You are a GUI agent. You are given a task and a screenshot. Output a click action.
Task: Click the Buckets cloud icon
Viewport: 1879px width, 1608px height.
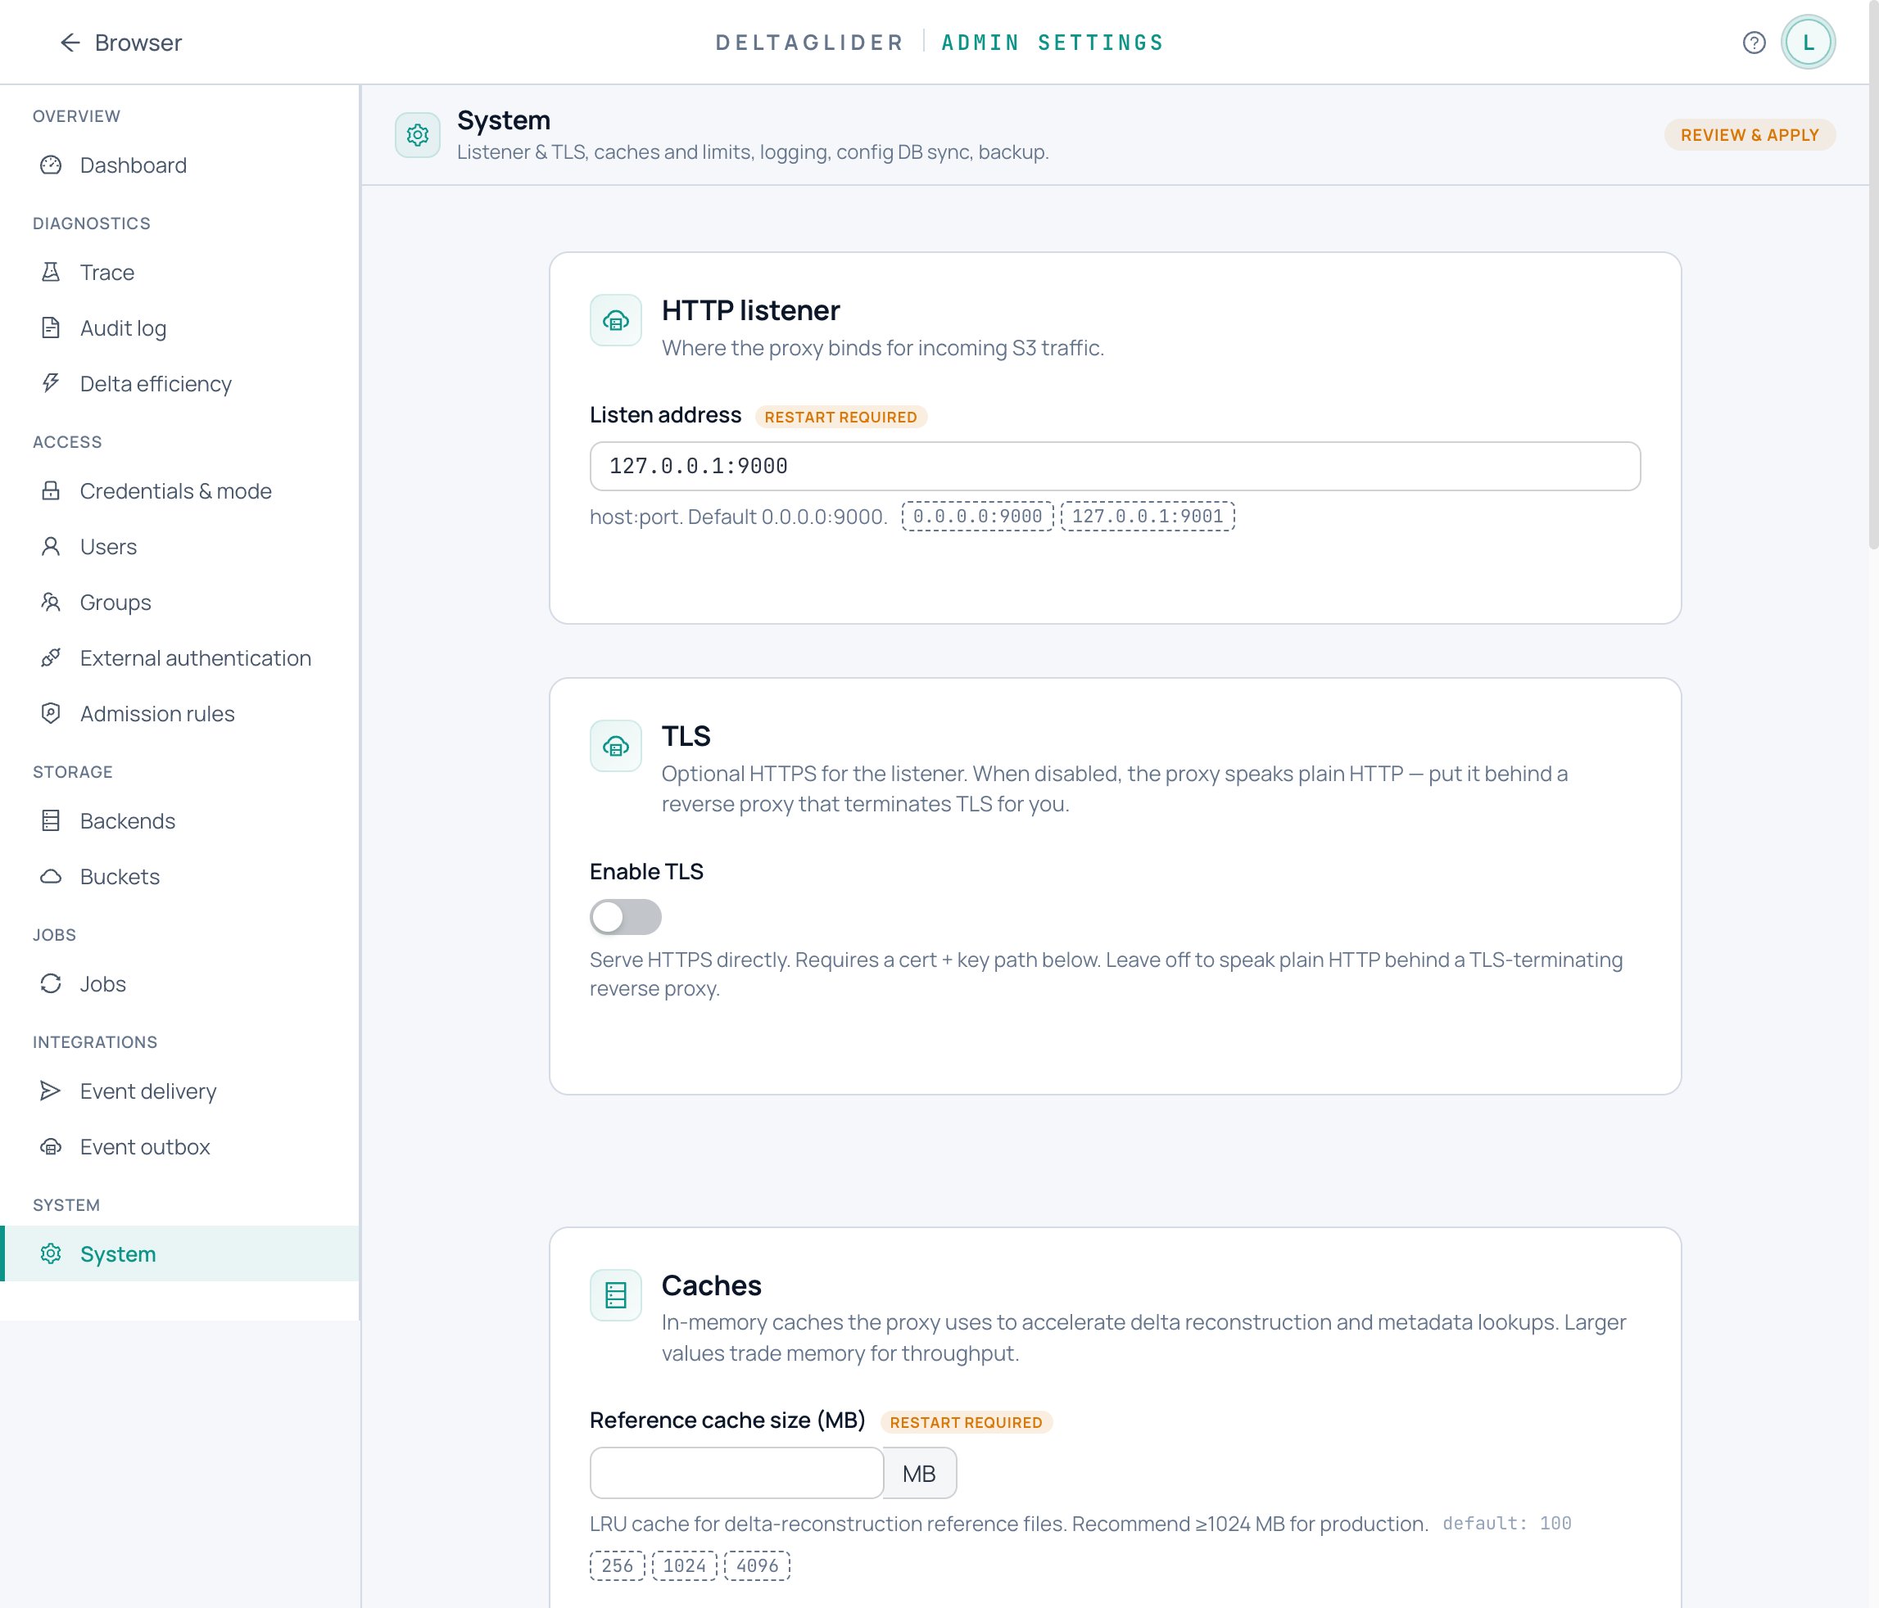click(51, 877)
